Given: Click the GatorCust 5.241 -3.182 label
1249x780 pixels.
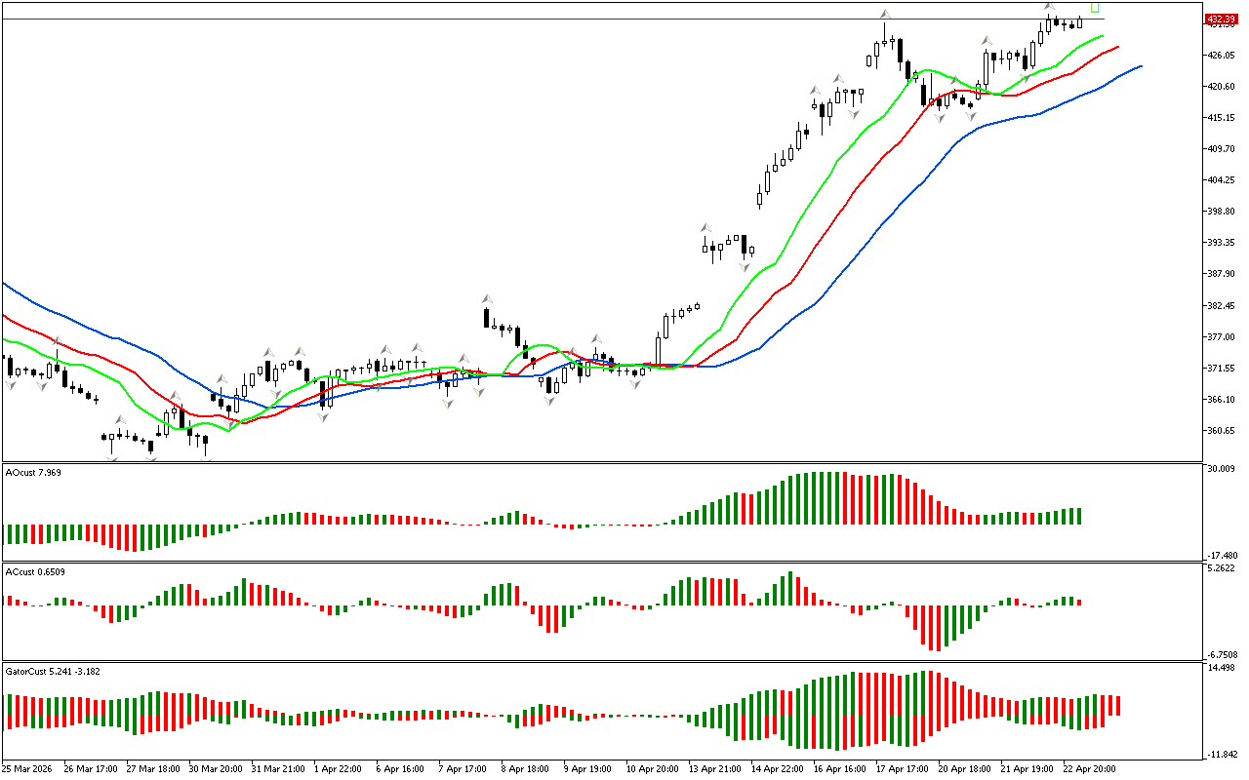Looking at the screenshot, I should tap(53, 671).
